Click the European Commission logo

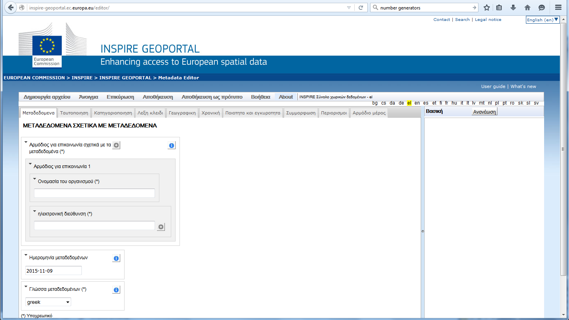47,51
